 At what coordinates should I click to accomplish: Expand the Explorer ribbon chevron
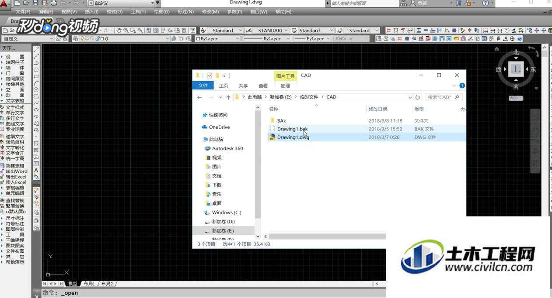[454, 86]
